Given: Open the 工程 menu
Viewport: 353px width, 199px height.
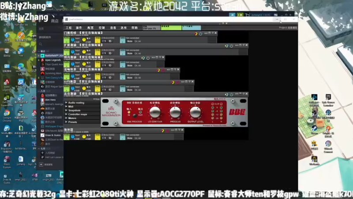Looking at the screenshot, I should pyautogui.click(x=68, y=28).
